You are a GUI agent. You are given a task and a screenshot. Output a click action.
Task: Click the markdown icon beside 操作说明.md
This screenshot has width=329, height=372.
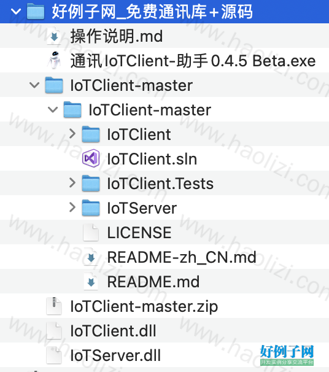(54, 36)
